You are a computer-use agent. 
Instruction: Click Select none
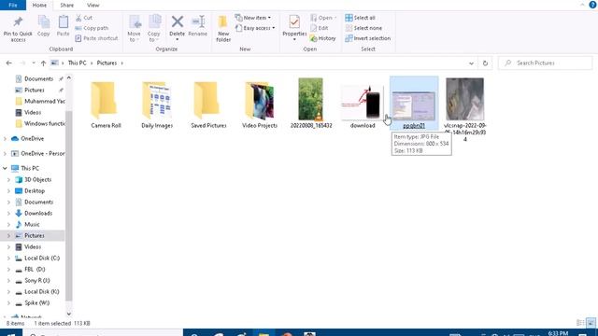point(363,28)
